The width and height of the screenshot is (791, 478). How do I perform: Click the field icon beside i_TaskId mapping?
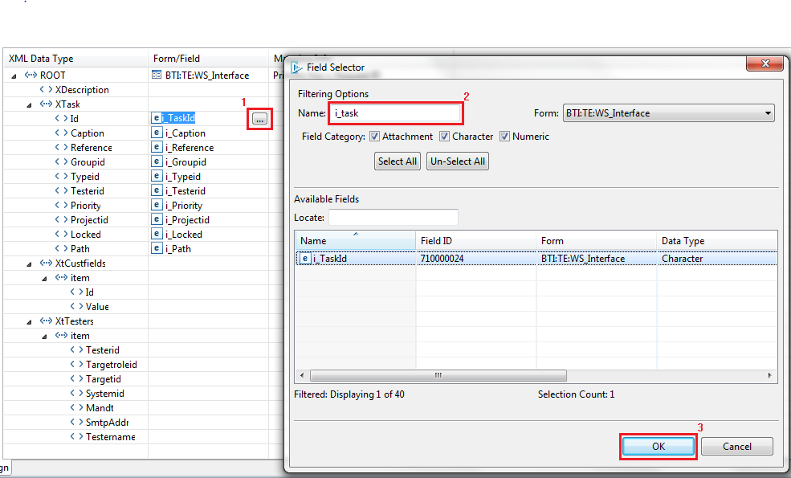157,118
